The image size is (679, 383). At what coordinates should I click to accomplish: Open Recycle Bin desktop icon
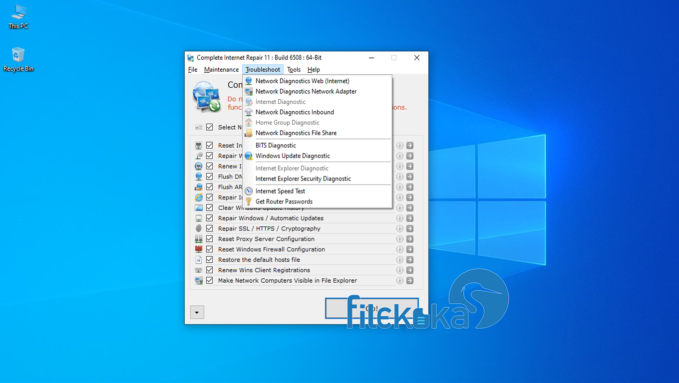[x=18, y=60]
